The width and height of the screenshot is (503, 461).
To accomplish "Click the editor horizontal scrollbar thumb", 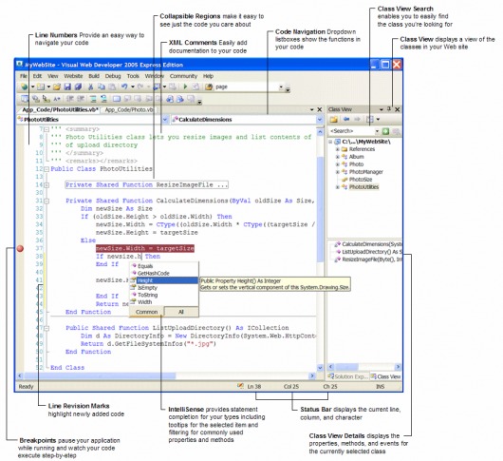I will (x=100, y=375).
